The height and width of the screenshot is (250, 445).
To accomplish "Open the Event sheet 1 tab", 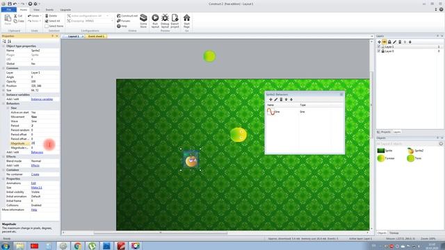I will pos(96,36).
